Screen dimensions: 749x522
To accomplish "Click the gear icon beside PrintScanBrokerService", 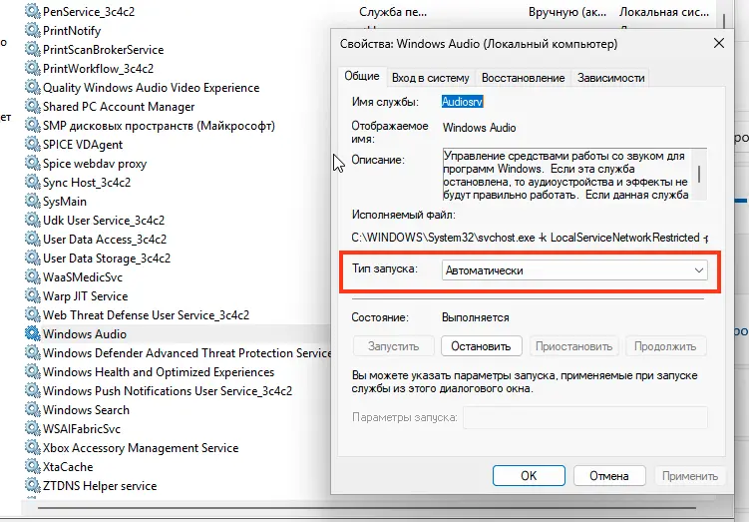I will point(33,50).
